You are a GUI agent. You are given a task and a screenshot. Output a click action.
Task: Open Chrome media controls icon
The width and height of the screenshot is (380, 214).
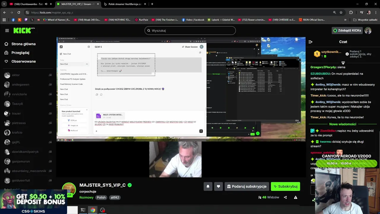point(361,12)
